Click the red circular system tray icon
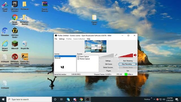This screenshot has width=181, height=102. (x=158, y=99)
